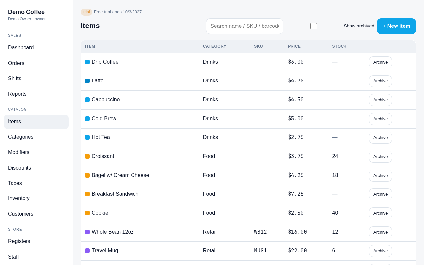Go to Orders in the sidebar
Image resolution: width=424 pixels, height=265 pixels.
click(36, 63)
